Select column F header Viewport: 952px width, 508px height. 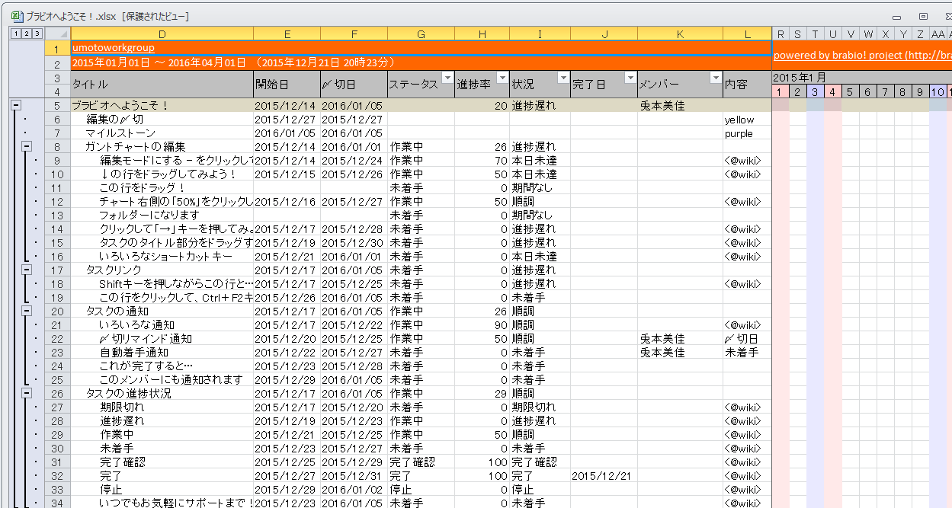coord(354,34)
